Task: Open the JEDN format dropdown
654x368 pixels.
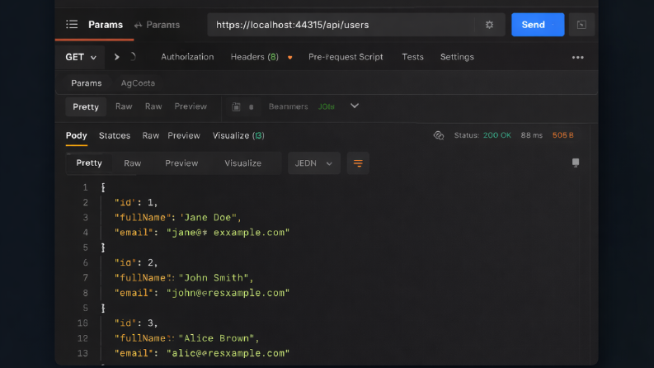Action: pos(313,163)
